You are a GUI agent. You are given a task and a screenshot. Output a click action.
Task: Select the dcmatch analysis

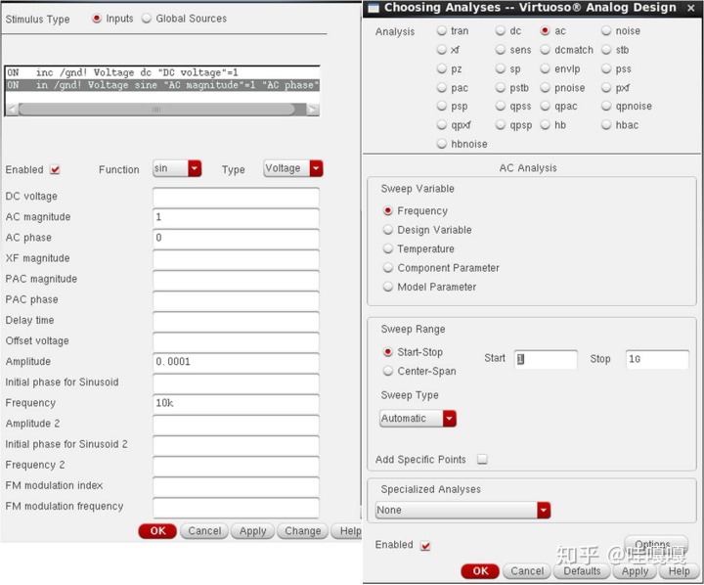click(x=545, y=50)
